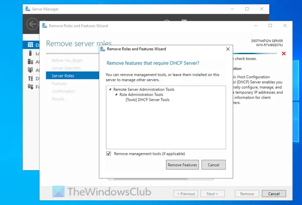Click Server Manager title bar icon
This screenshot has height=205, width=302.
pos(28,9)
